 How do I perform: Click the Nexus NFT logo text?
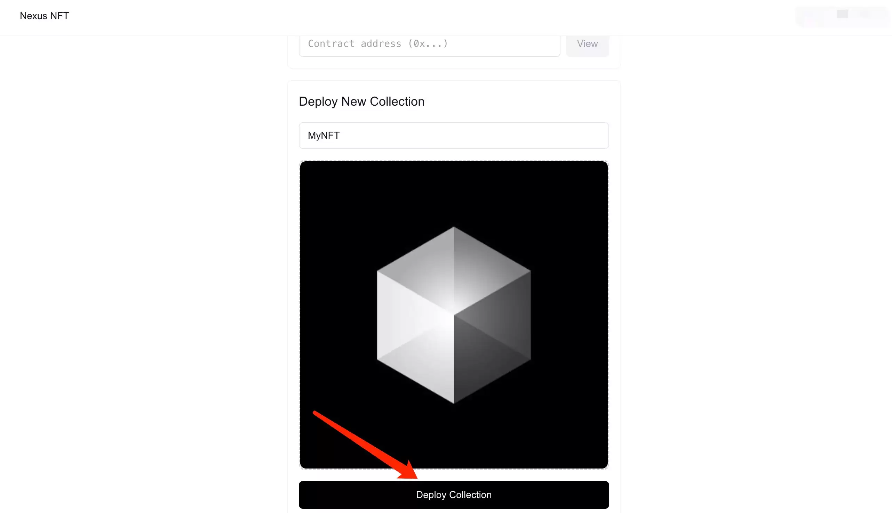44,16
